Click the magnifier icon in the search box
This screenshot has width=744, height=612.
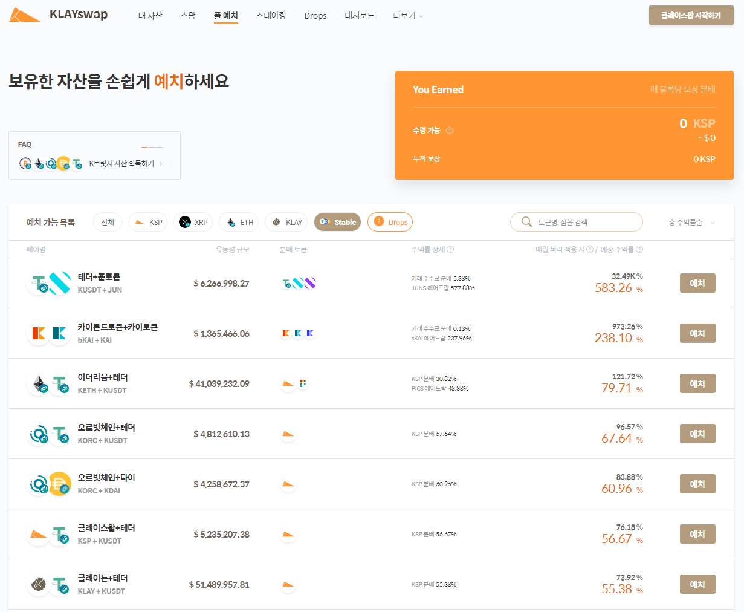click(526, 222)
